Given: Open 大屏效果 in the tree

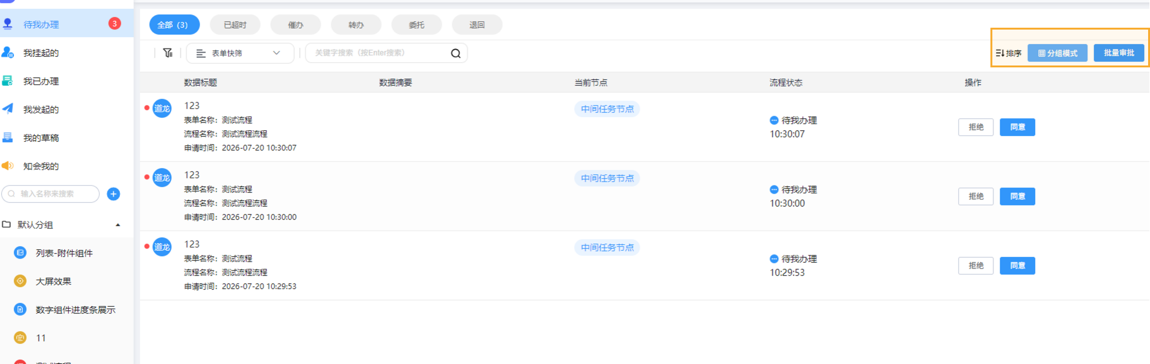Looking at the screenshot, I should [54, 282].
